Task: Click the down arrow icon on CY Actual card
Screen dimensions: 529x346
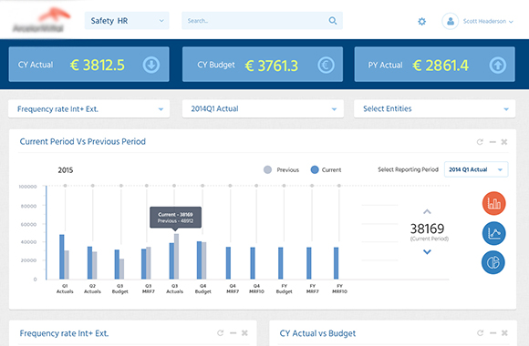Action: click(x=151, y=65)
